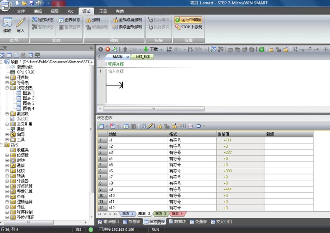
Task: Collapse the 状态图表 status chart tree node
Action: (x=7, y=88)
